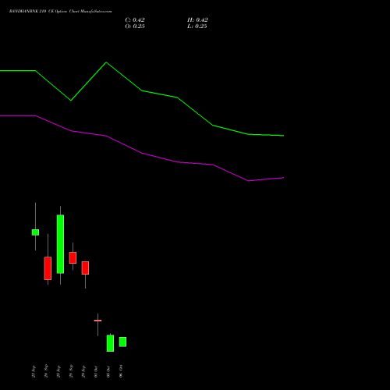Select the doji candlestick for 01 Oct
Image resolution: width=390 pixels, height=390 pixels.
coord(97,321)
